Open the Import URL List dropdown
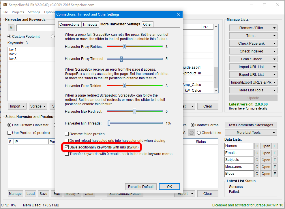The image size is (285, 209). click(253, 67)
